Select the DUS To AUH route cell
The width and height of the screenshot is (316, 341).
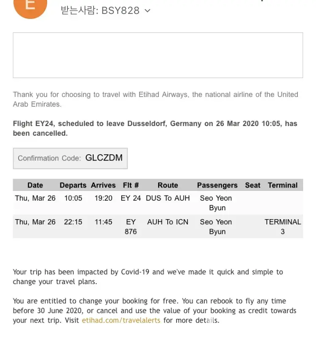[x=168, y=198]
